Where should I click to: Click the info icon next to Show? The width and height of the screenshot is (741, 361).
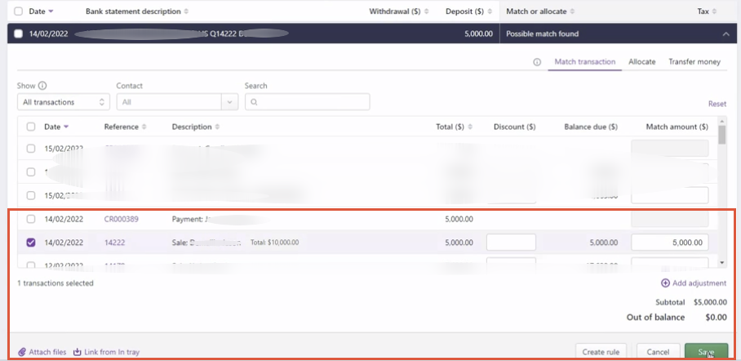click(42, 86)
